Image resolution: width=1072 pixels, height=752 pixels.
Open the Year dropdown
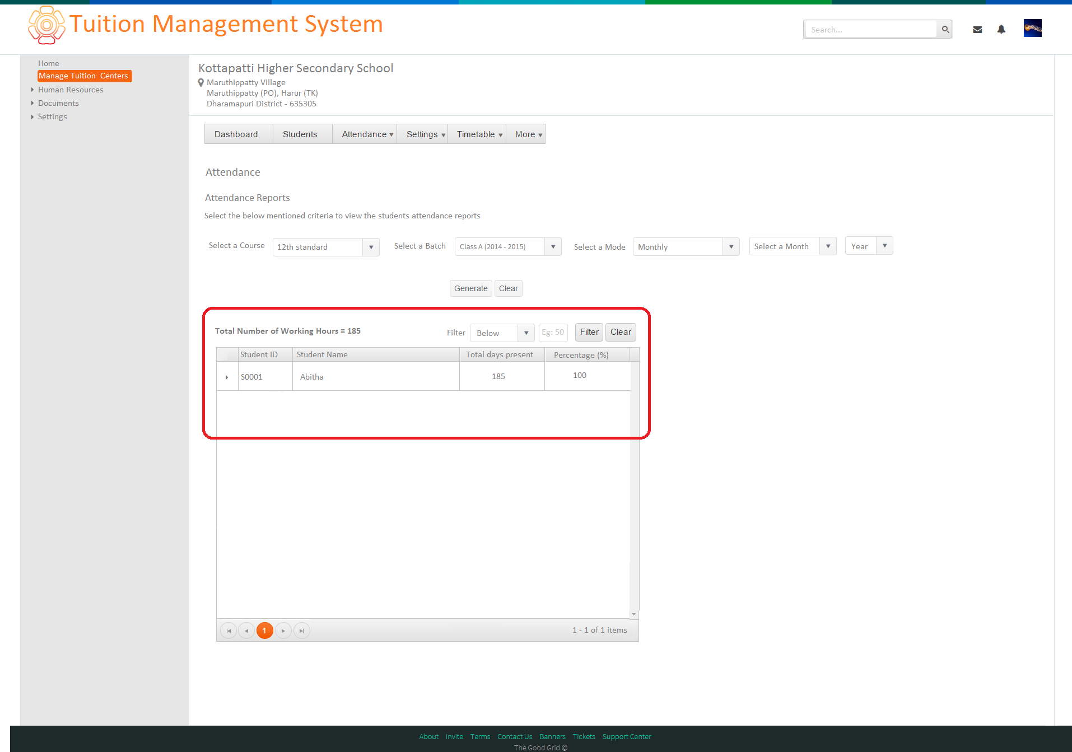tap(869, 246)
